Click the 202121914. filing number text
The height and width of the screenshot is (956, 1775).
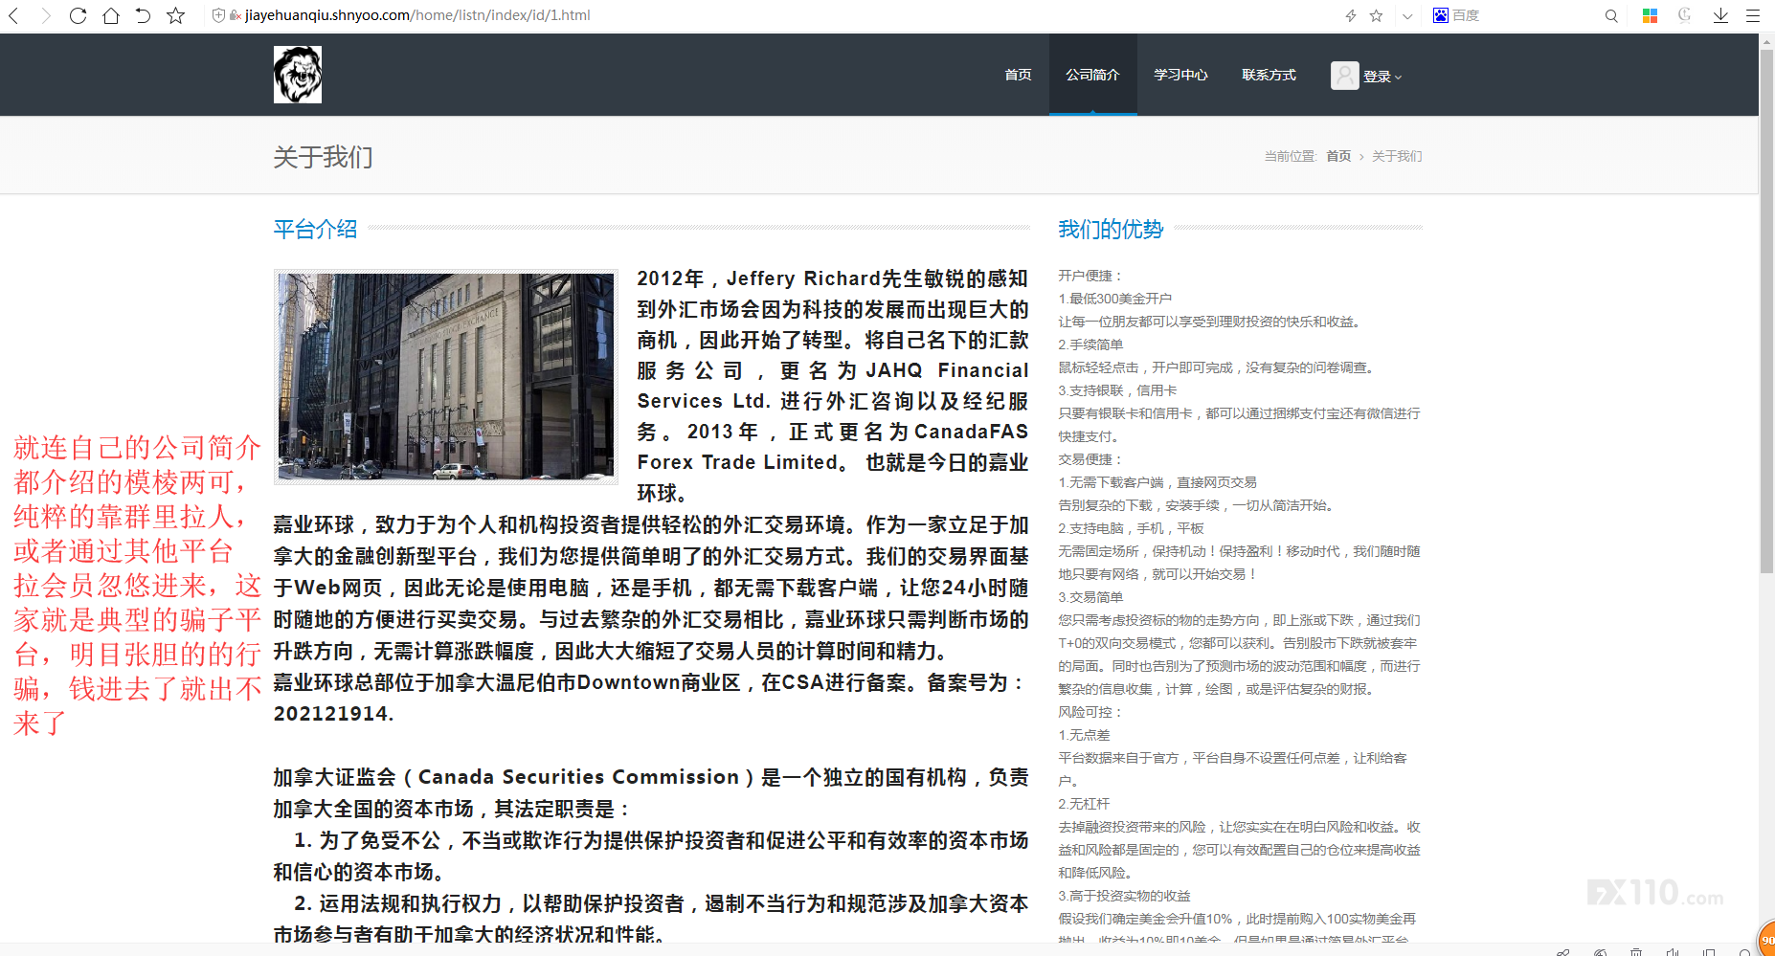pos(334,714)
